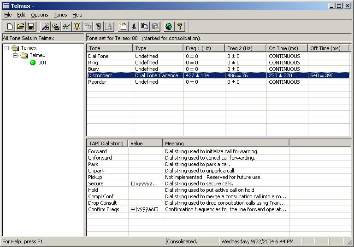Click the Consolidated status bar pane
This screenshot has width=354, height=247.
coord(193,241)
